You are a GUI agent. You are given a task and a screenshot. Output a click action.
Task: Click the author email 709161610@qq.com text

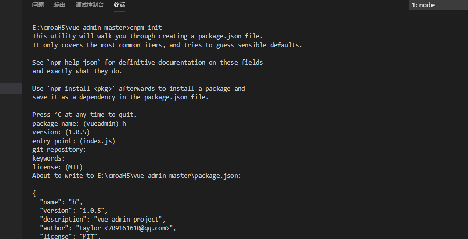click(x=138, y=228)
